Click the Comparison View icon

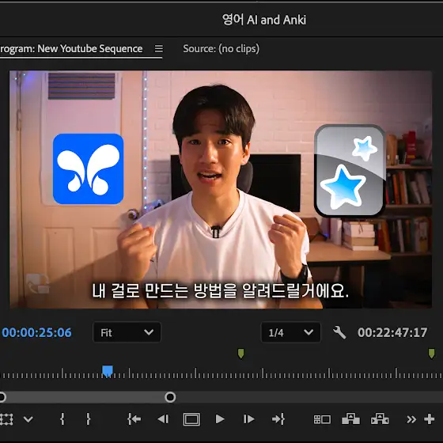[x=322, y=419]
